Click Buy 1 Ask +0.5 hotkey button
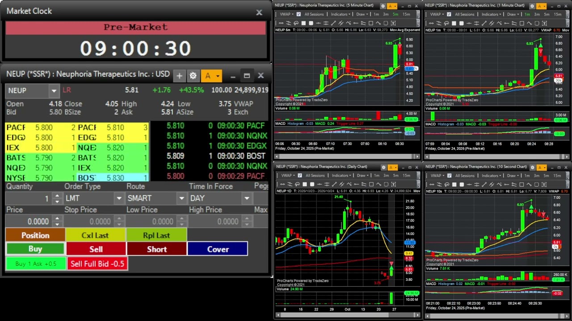This screenshot has height=321, width=572. [36, 263]
